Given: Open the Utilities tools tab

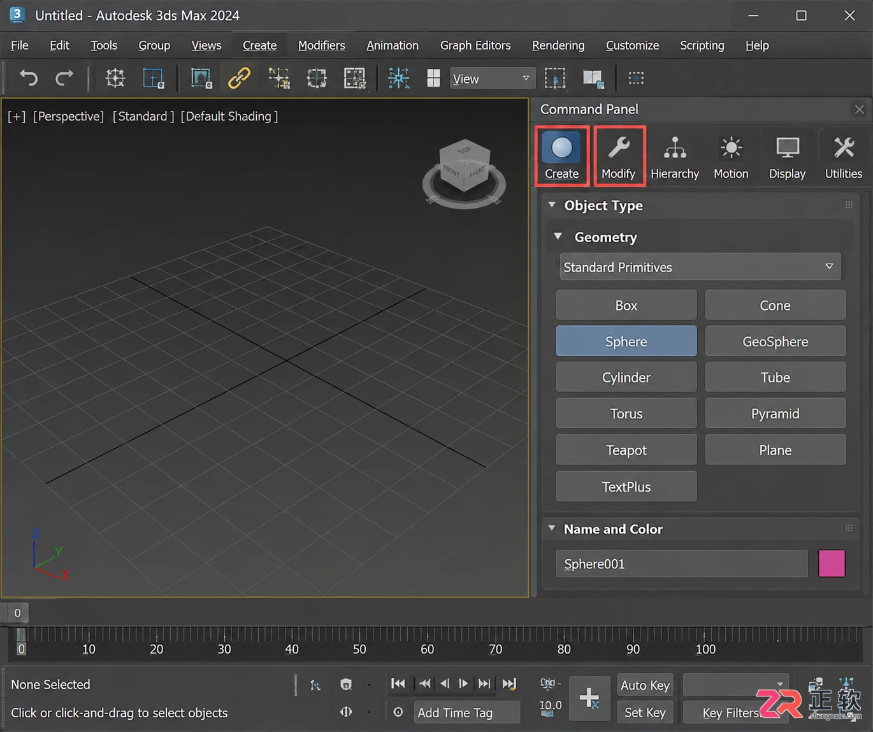Looking at the screenshot, I should coord(843,156).
